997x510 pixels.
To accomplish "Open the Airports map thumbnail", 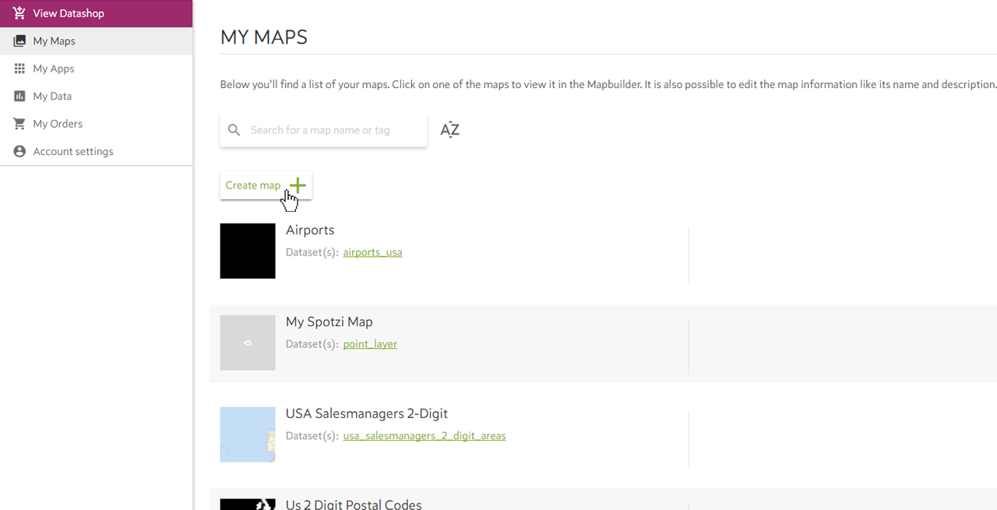I will click(248, 251).
